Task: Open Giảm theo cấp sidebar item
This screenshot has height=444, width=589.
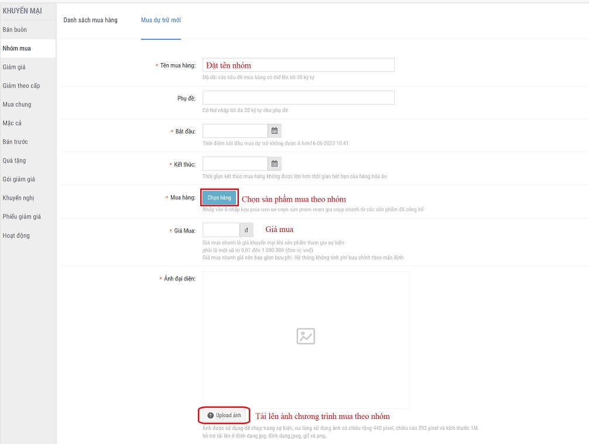Action: tap(21, 86)
